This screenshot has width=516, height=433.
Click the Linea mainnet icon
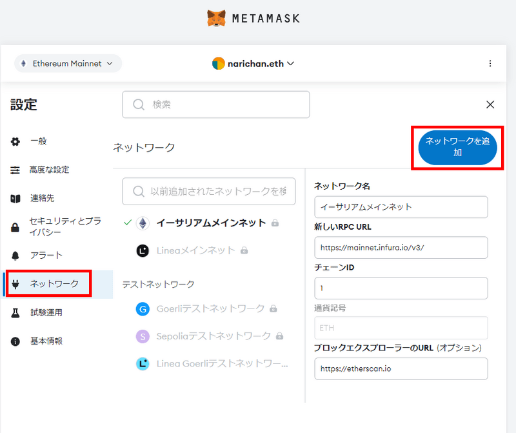(143, 250)
